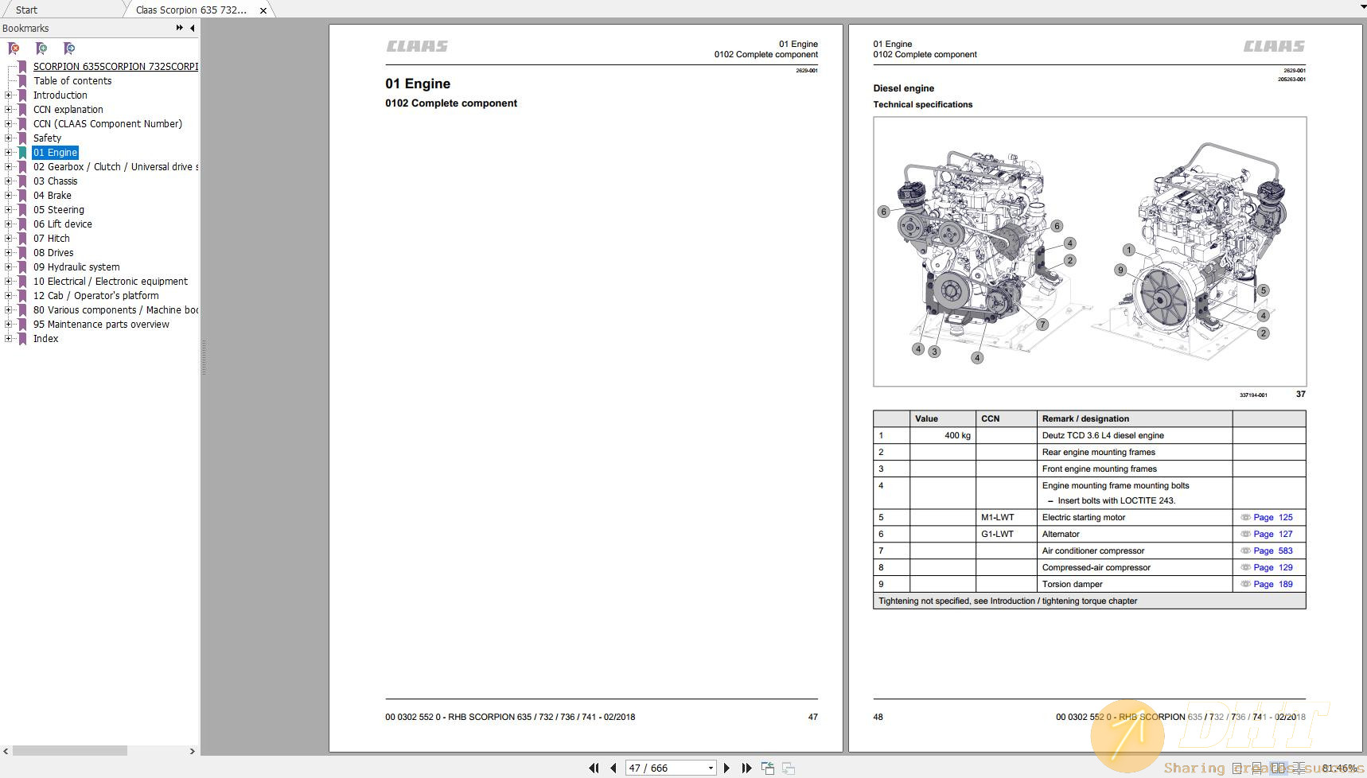
Task: Click the 81.46% zoom level in status bar
Action: (x=1339, y=768)
